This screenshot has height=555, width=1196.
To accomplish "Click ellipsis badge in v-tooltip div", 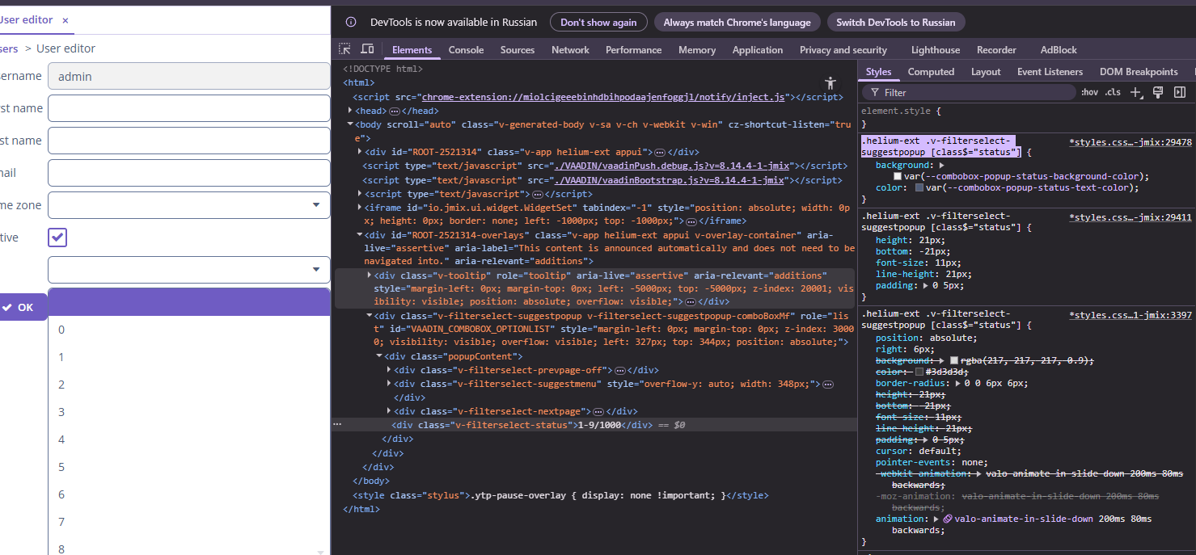I will click(691, 302).
